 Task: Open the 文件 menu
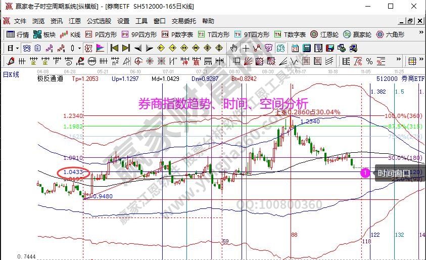20,21
